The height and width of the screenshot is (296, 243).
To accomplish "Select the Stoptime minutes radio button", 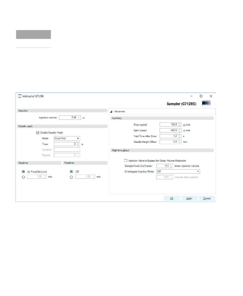I will click(24, 177).
